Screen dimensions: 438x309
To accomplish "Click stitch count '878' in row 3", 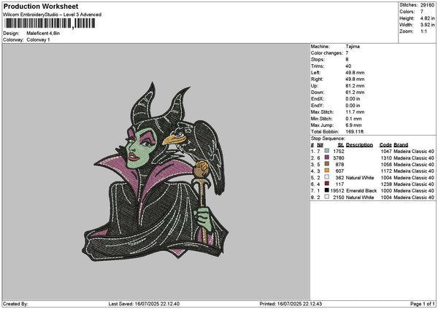I will [339, 165].
